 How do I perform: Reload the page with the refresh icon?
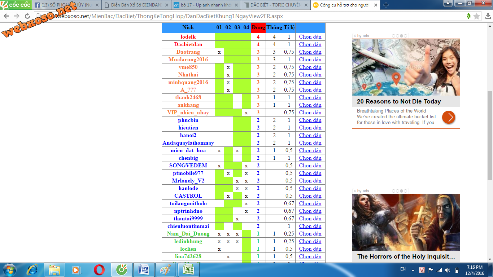[x=27, y=16]
